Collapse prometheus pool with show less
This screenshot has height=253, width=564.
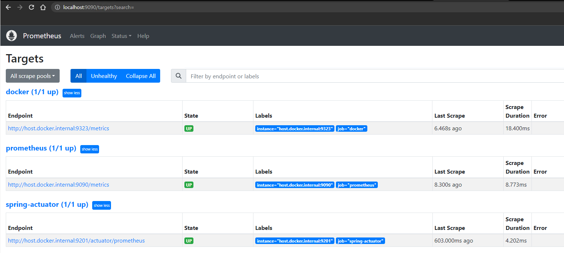coord(90,149)
